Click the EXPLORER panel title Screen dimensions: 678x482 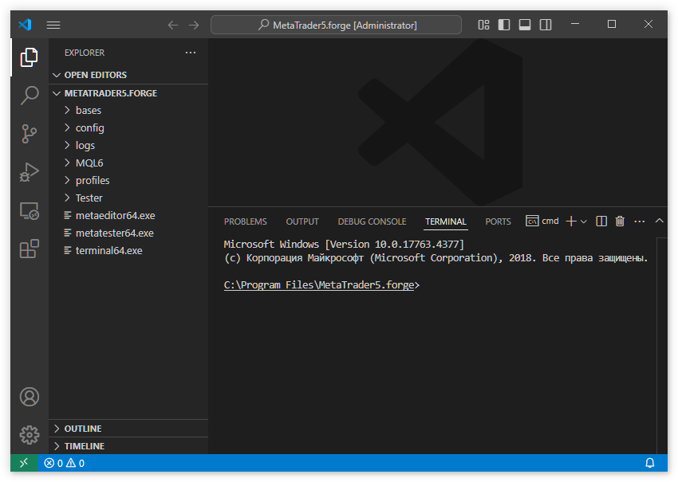pos(85,53)
